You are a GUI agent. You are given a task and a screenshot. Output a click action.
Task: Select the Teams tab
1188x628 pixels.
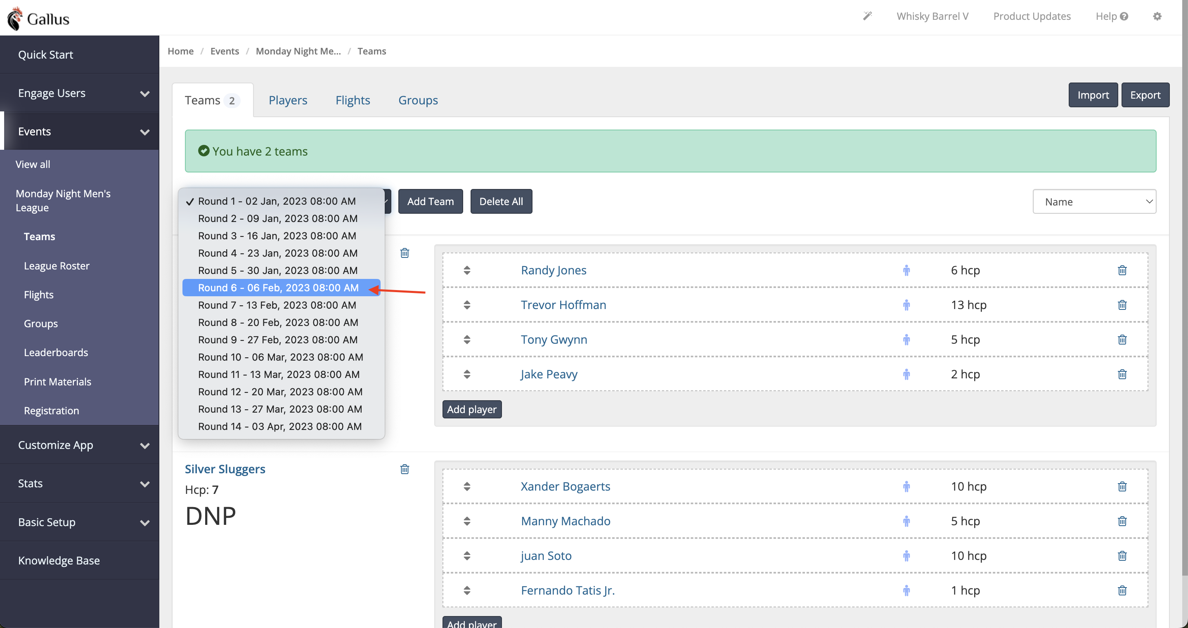[x=213, y=100]
